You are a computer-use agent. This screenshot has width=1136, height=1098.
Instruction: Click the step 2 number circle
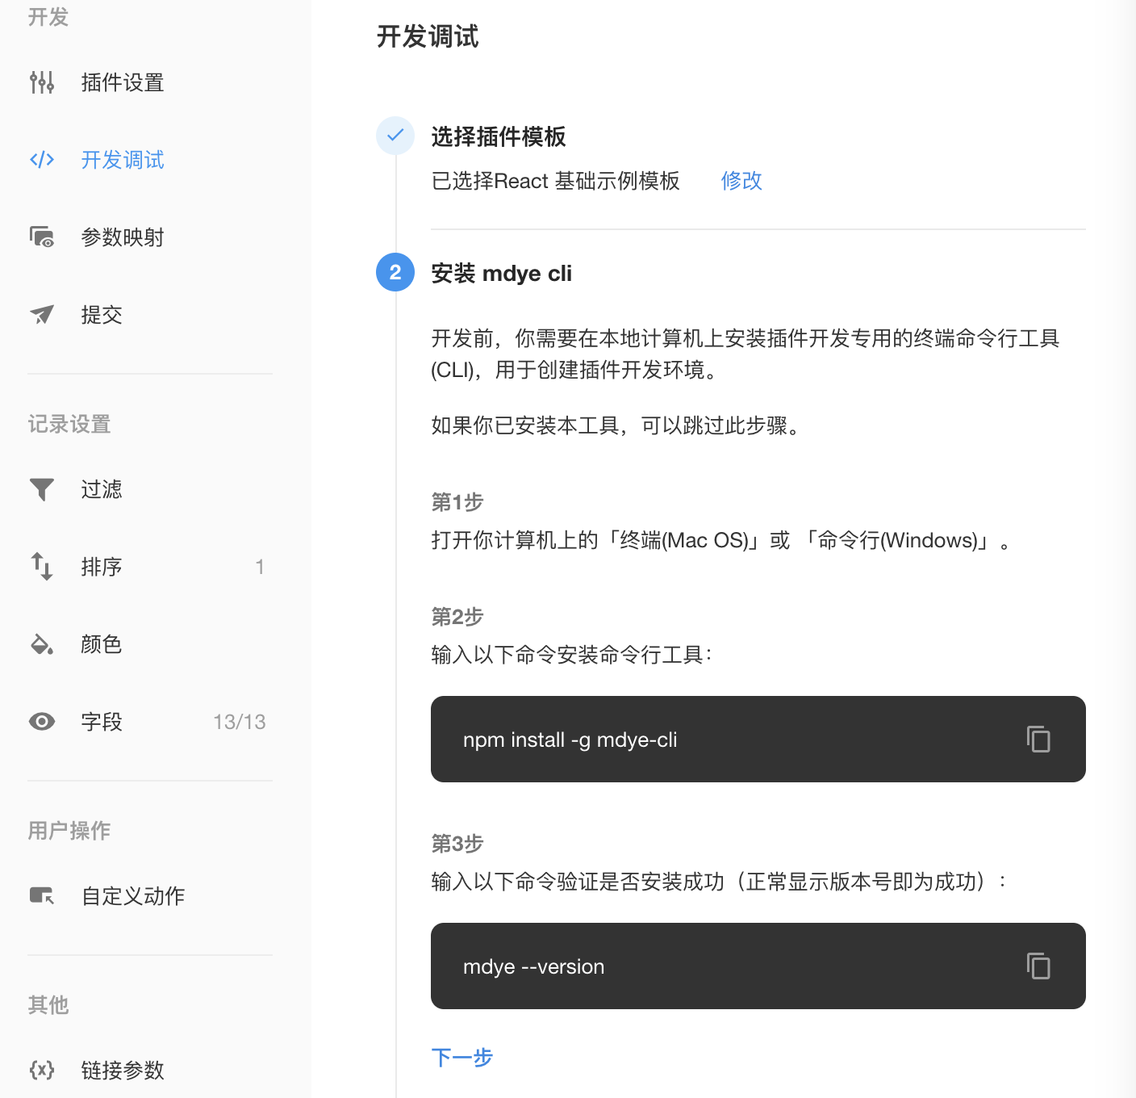[395, 272]
